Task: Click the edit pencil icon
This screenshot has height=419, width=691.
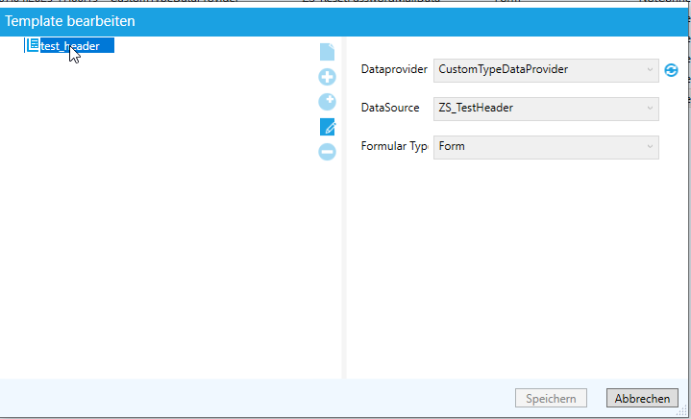Action: (327, 127)
